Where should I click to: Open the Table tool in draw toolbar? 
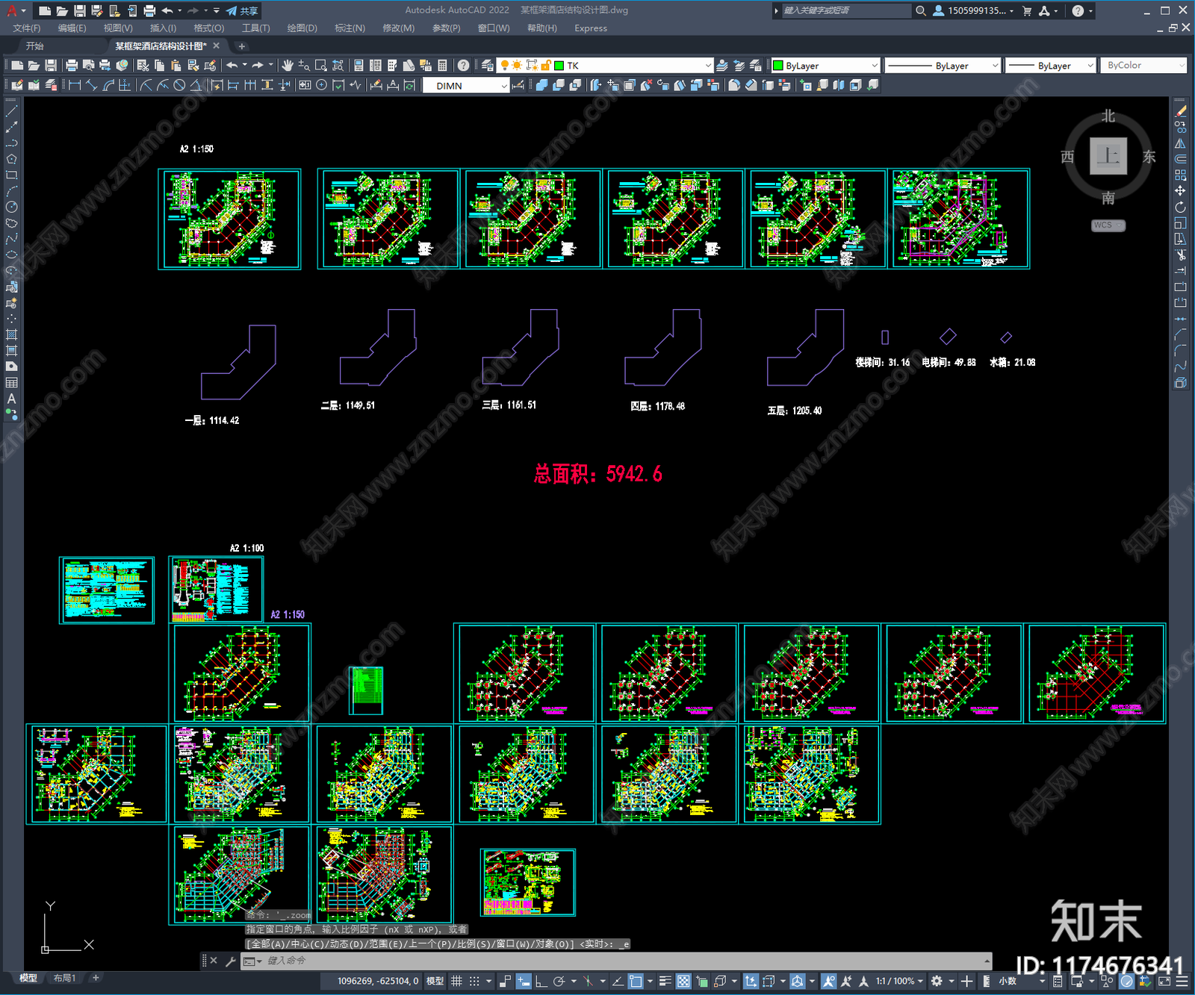(11, 382)
